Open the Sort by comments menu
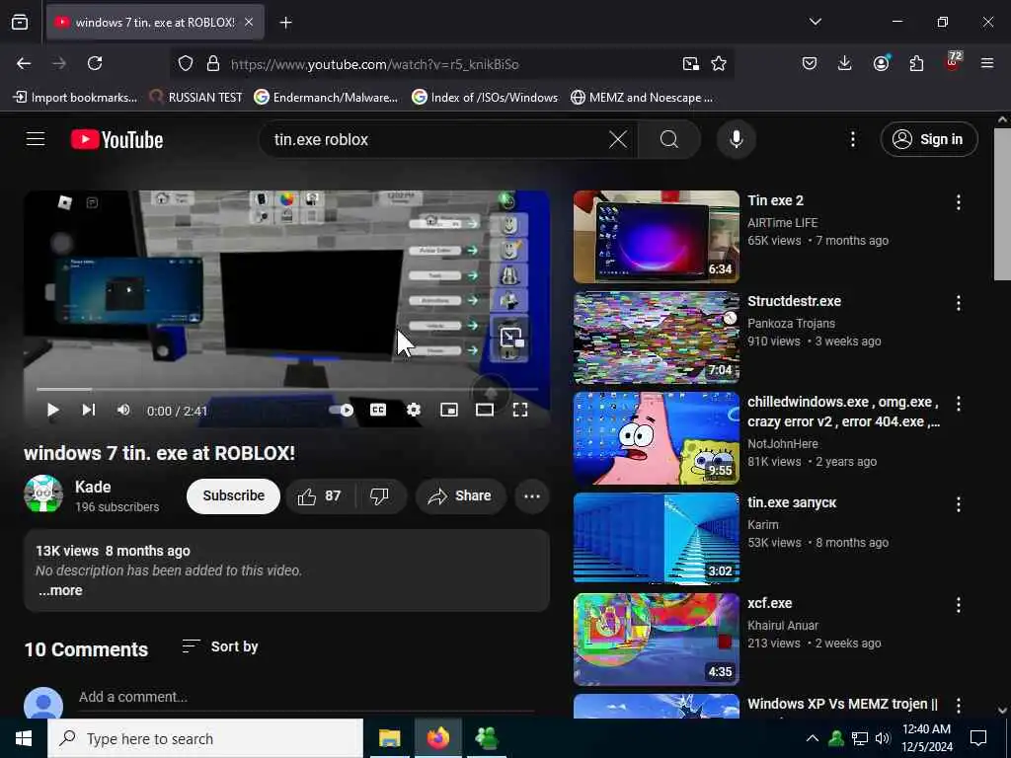This screenshot has height=758, width=1011. tap(220, 646)
